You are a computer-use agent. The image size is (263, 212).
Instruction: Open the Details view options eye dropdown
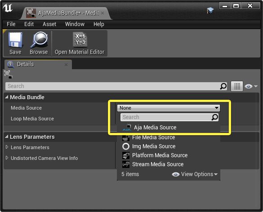coord(251,86)
